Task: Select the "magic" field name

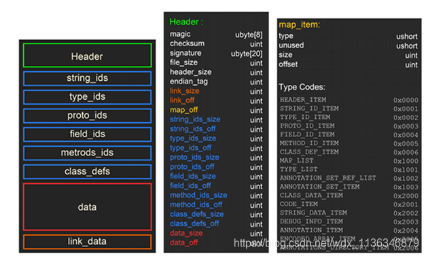Action: click(x=180, y=34)
